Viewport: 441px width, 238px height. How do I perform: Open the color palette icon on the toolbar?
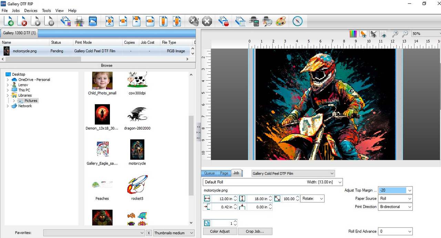(x=281, y=21)
